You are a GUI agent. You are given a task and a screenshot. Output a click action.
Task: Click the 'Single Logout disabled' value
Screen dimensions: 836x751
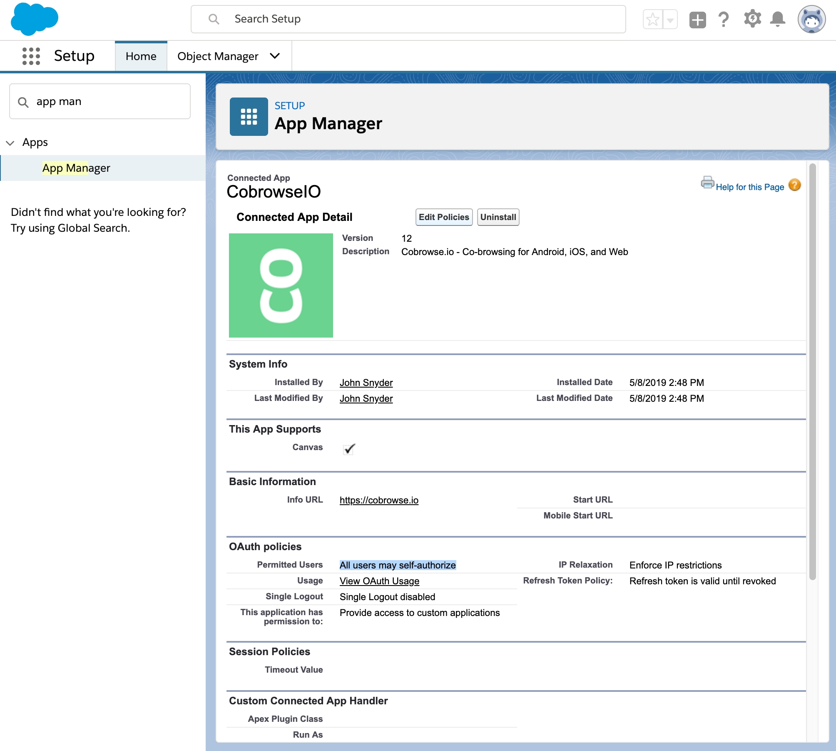pyautogui.click(x=387, y=597)
